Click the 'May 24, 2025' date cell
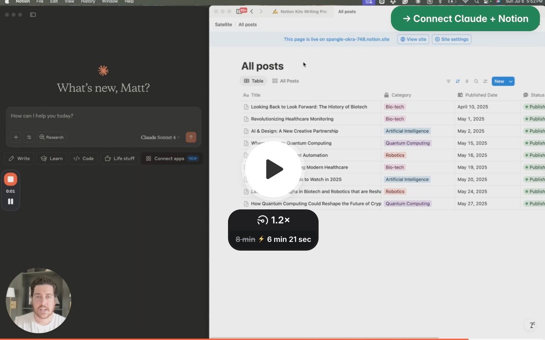The height and width of the screenshot is (340, 545). point(472,191)
